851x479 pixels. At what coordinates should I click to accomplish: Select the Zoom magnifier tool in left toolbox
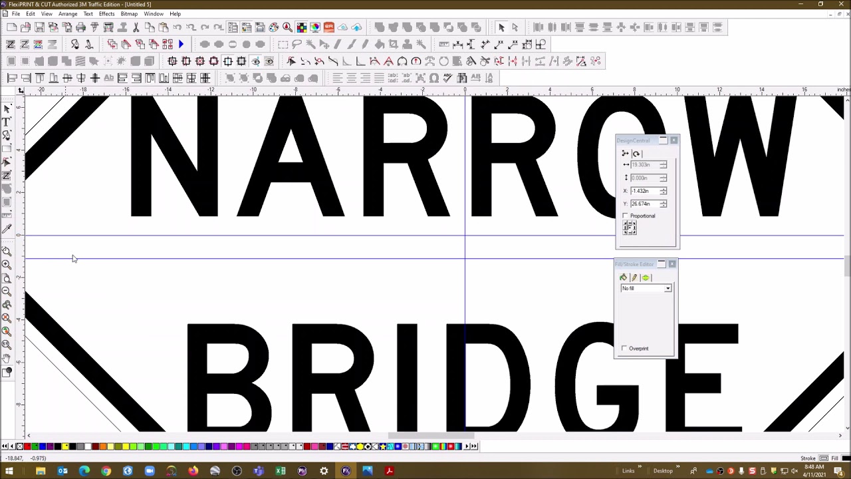pos(7,251)
